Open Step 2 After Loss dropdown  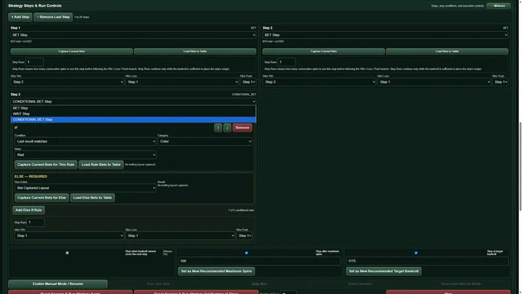(x=434, y=82)
